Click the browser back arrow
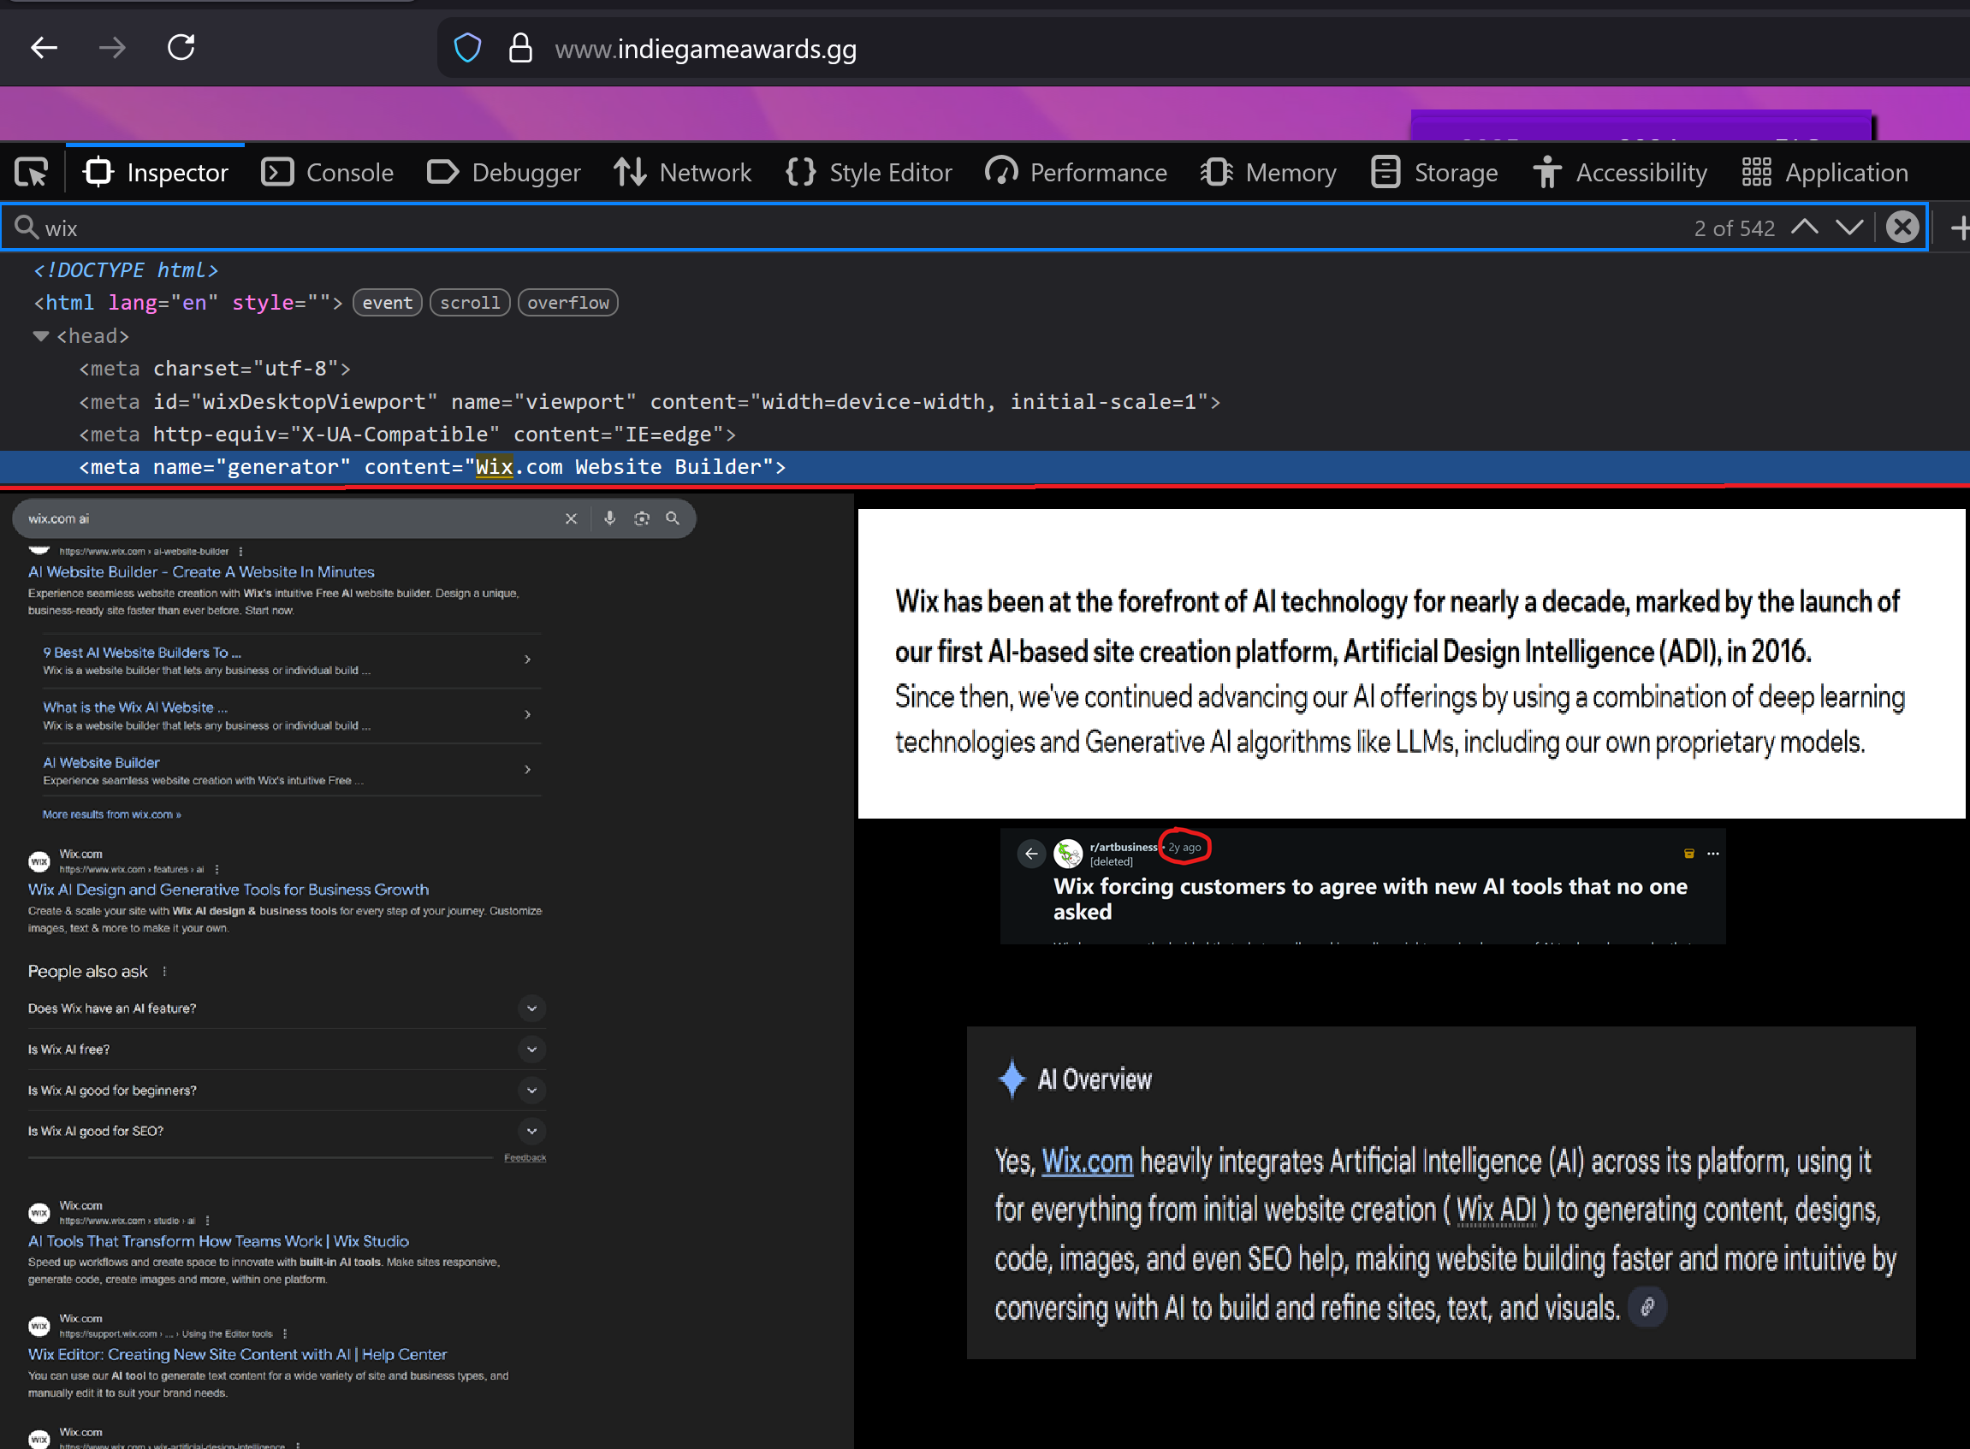The image size is (1970, 1449). point(44,47)
